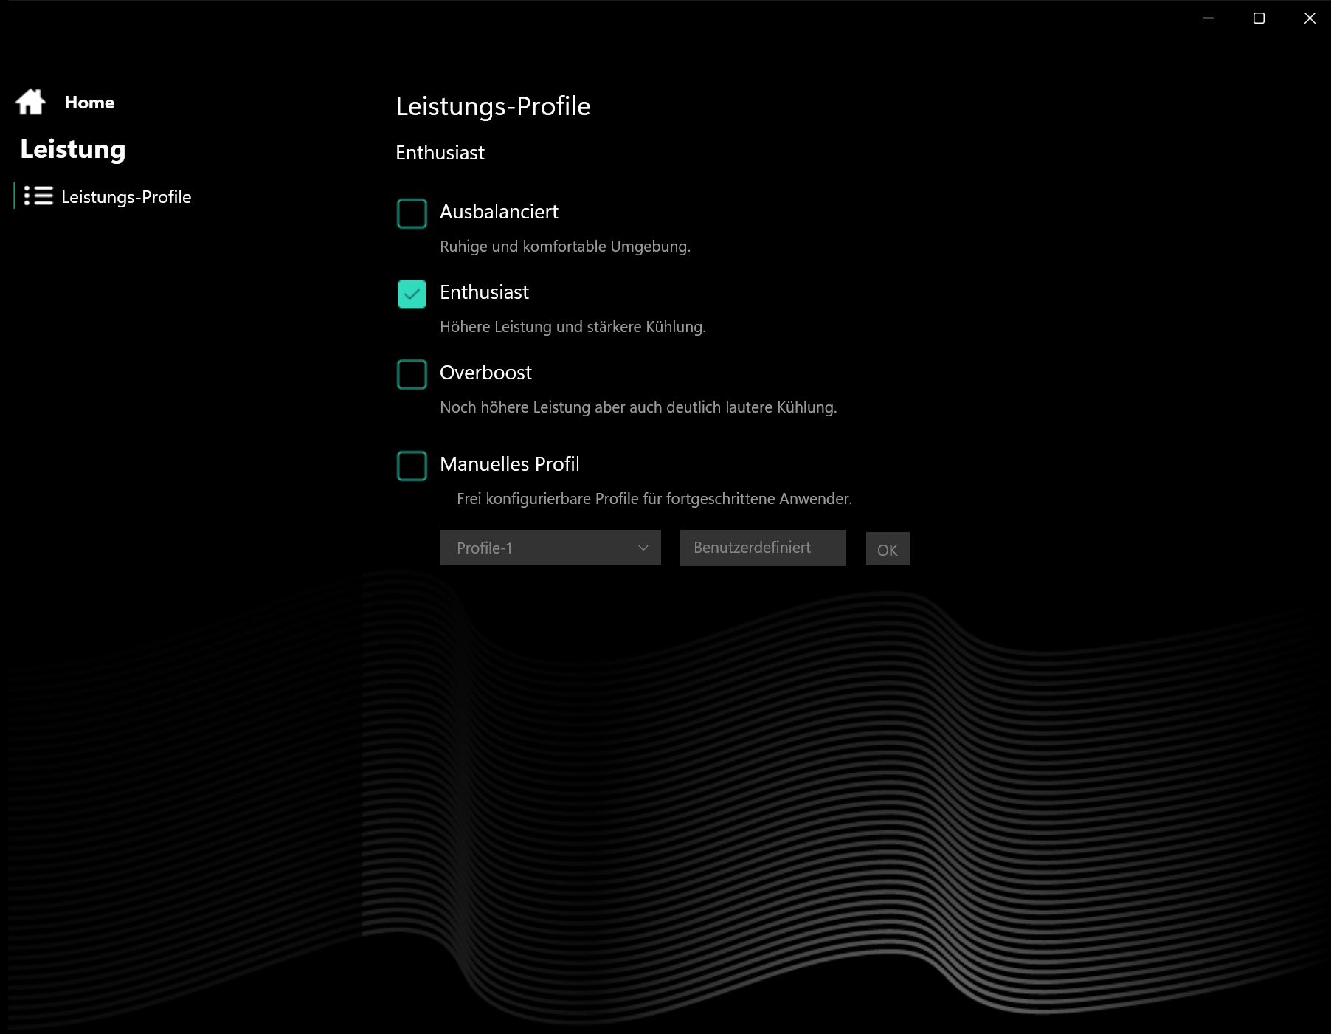Image resolution: width=1331 pixels, height=1034 pixels.
Task: Click the Leistungs-Profile page title
Action: [x=493, y=106]
